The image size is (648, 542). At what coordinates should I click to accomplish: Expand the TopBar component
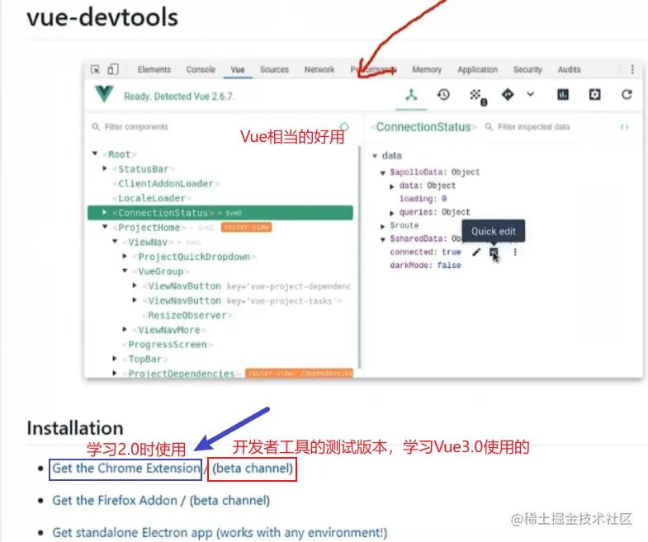115,359
